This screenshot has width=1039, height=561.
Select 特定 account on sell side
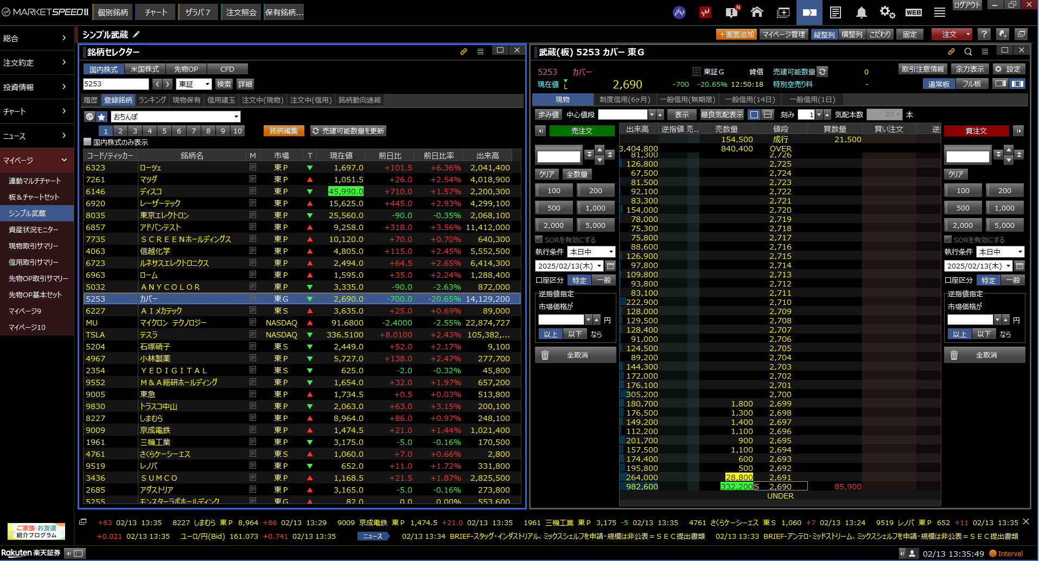click(579, 280)
